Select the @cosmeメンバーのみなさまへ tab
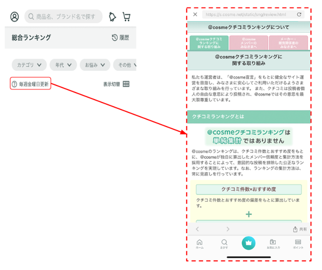The image size is (322, 270). click(249, 43)
